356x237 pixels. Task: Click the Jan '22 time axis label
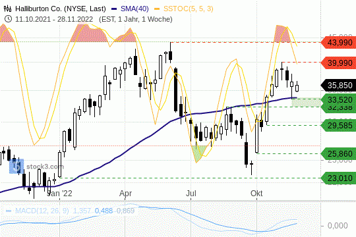point(59,194)
